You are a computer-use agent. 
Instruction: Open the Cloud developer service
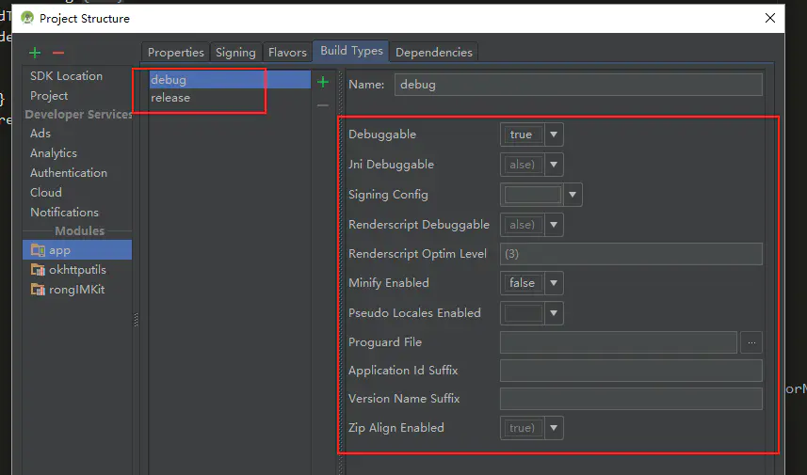(x=46, y=192)
